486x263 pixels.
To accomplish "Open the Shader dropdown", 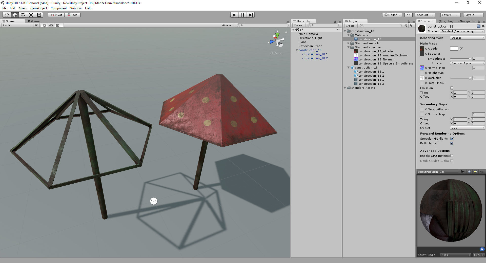I will click(x=462, y=31).
